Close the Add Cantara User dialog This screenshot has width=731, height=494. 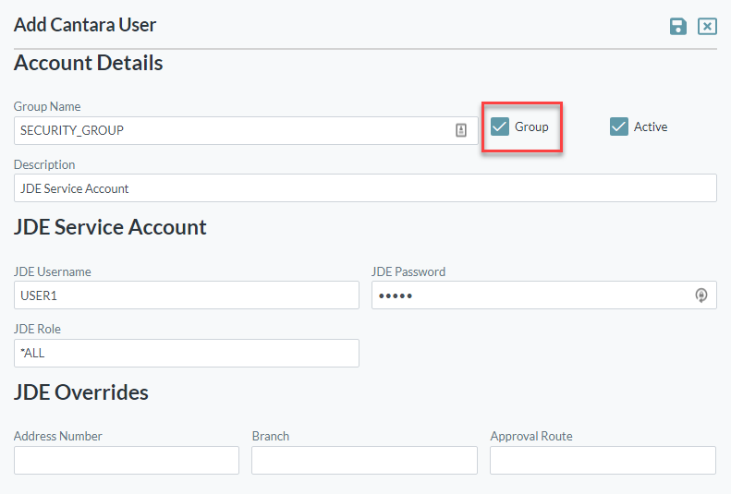707,27
